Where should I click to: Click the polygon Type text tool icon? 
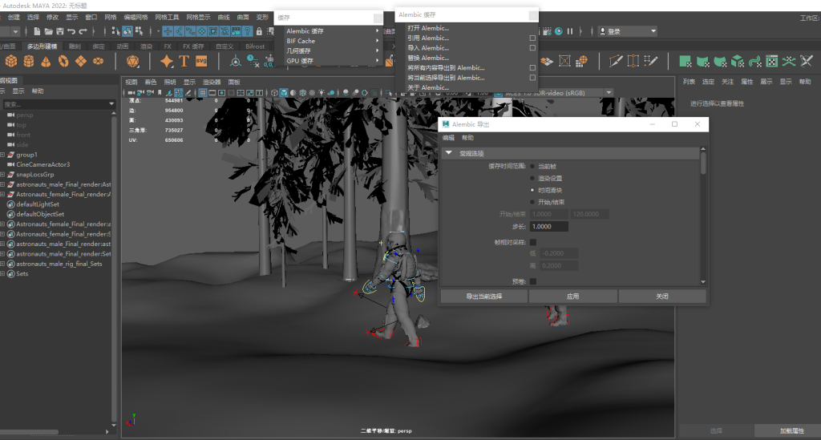pyautogui.click(x=184, y=61)
